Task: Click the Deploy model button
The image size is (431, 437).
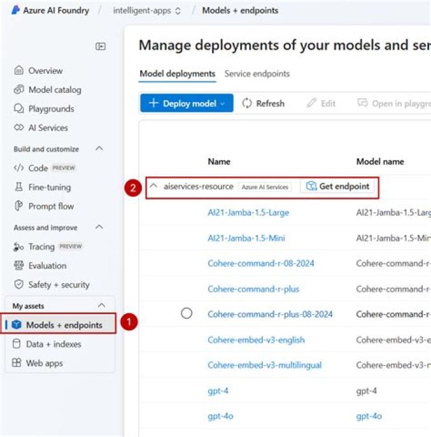Action: pos(187,103)
